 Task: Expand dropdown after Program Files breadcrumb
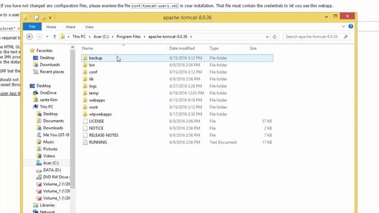pos(144,37)
